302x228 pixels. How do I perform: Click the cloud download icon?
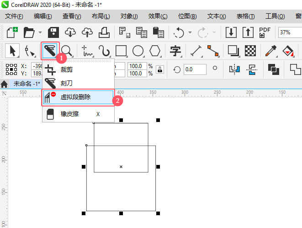coord(70,32)
